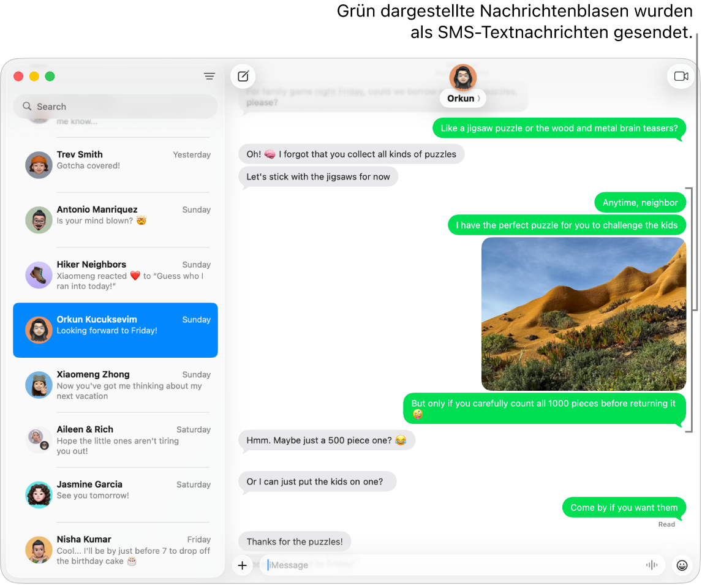702x585 pixels.
Task: Open the Xiaomeng Zhong conversation
Action: [x=115, y=385]
